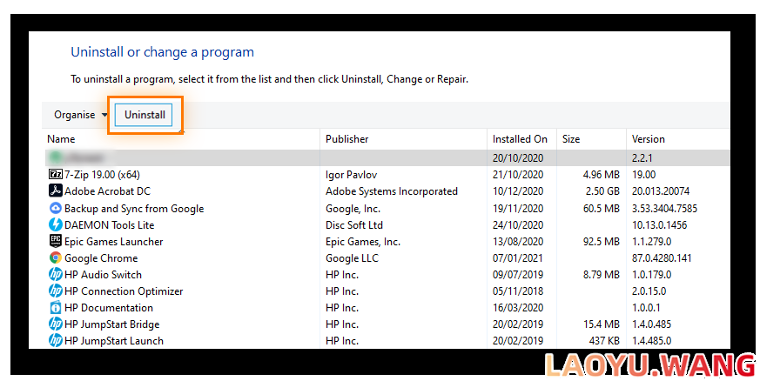
Task: Click the Google Chrome icon
Action: [56, 257]
